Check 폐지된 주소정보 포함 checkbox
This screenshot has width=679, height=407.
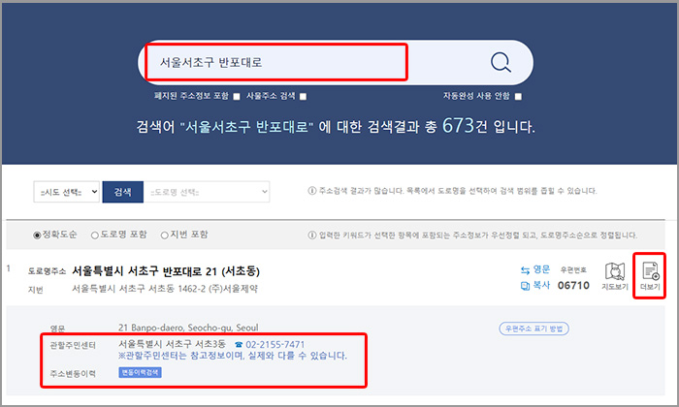click(x=237, y=97)
